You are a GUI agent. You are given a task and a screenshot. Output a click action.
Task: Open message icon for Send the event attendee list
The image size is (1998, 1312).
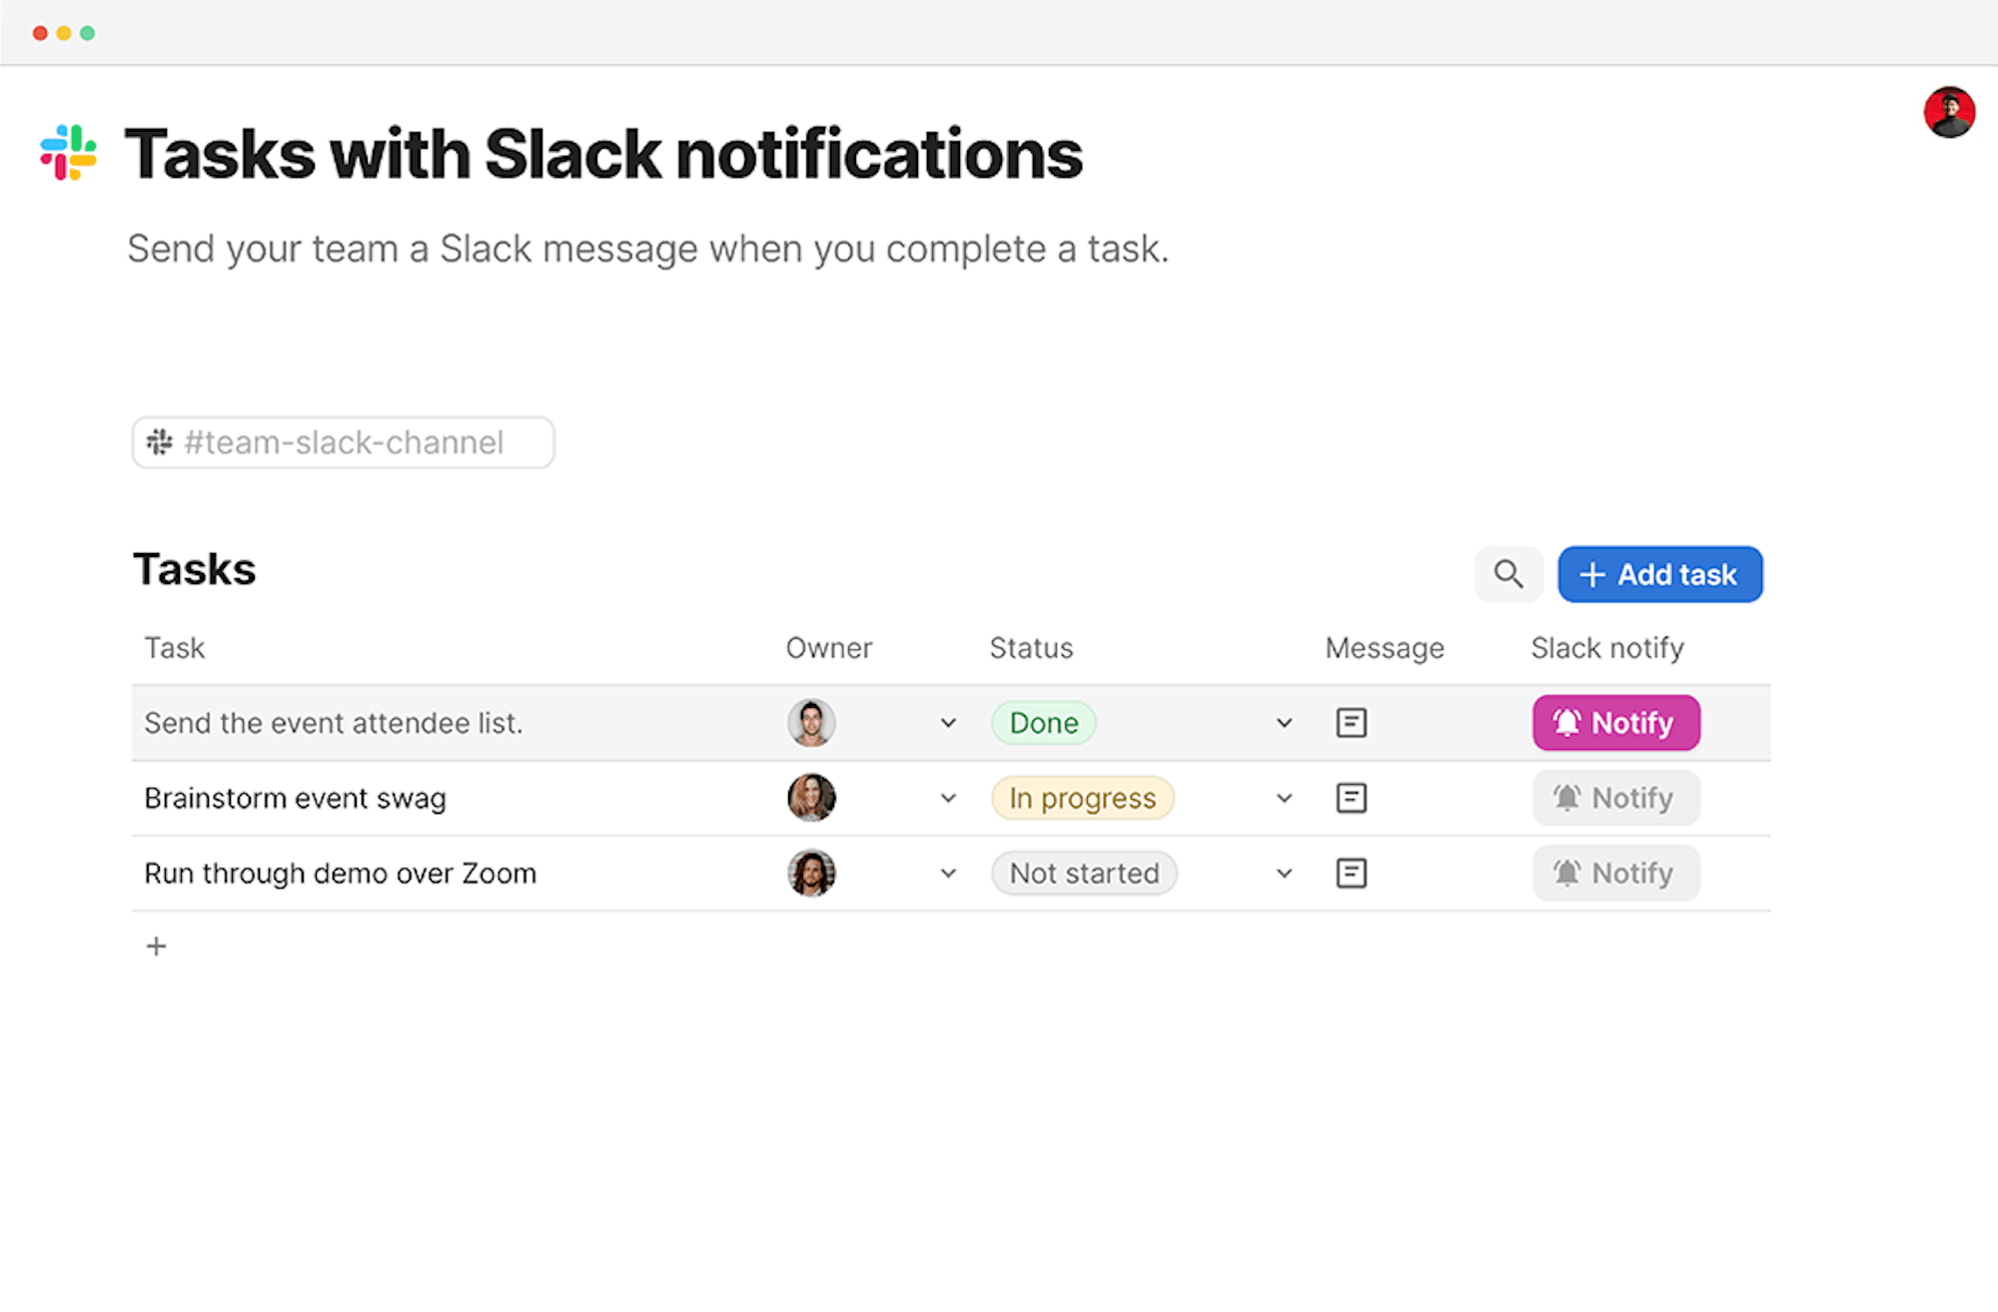tap(1351, 723)
